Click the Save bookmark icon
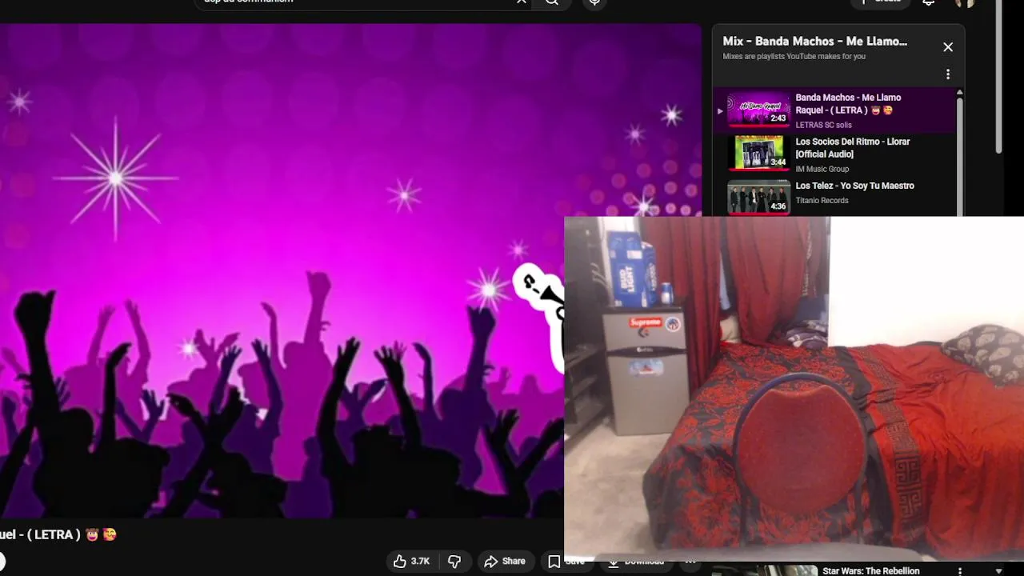 click(x=554, y=562)
